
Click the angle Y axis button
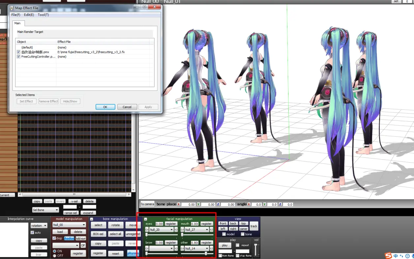click(264, 204)
